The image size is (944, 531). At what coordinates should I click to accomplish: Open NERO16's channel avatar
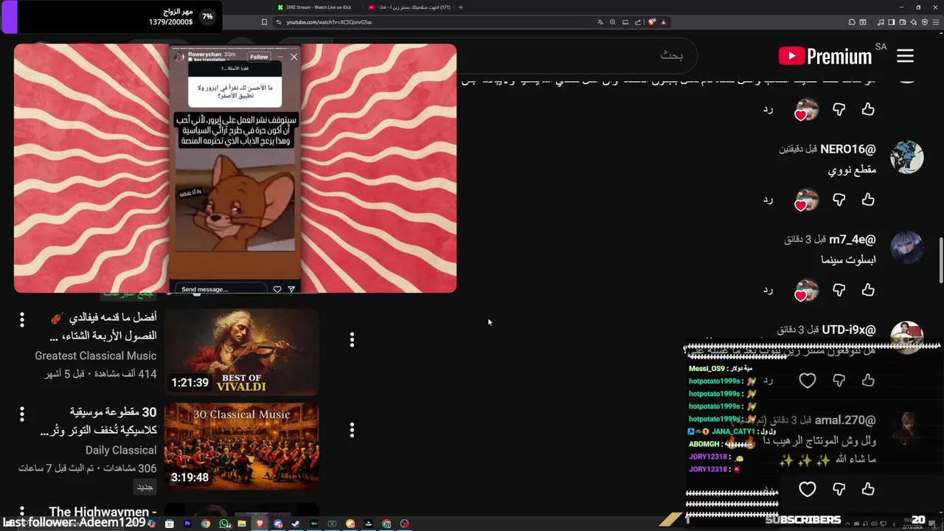pyautogui.click(x=907, y=157)
